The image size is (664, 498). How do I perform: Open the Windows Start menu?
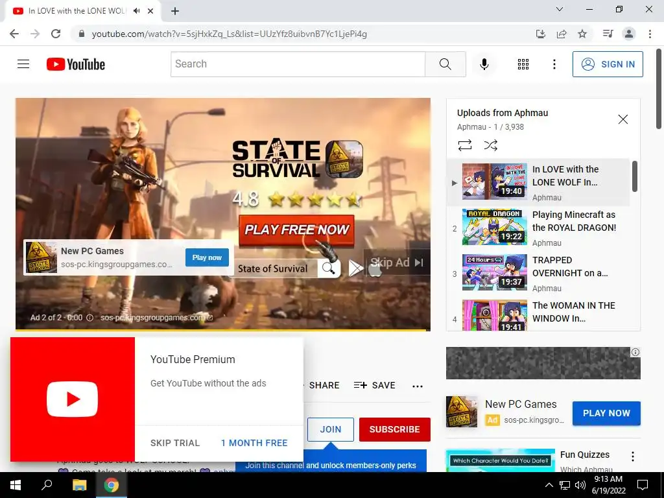16,485
